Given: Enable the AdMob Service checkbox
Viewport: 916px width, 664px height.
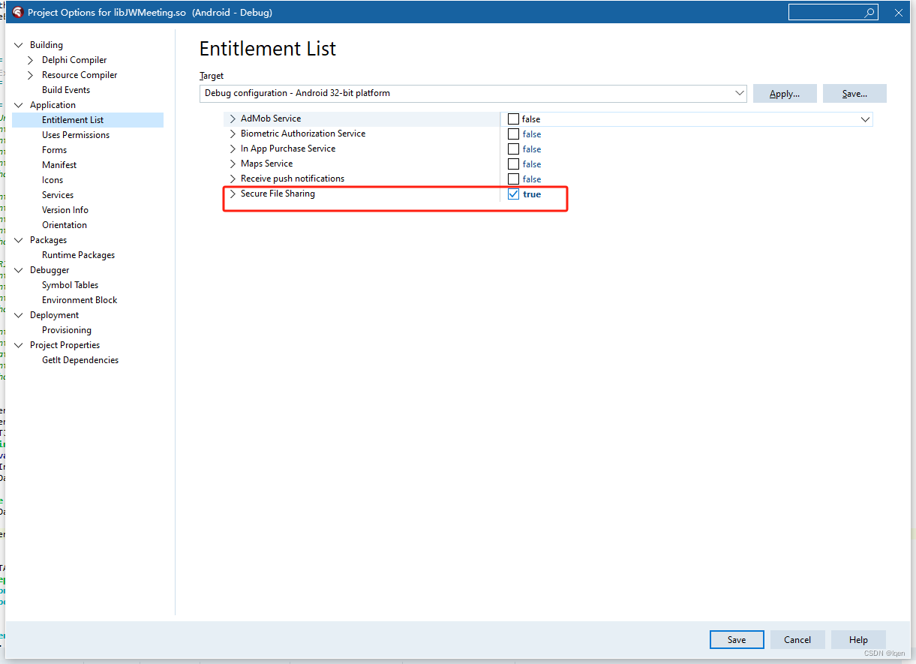Looking at the screenshot, I should coord(513,119).
